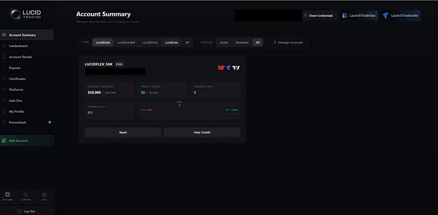Click the Lucid Trading logo
This screenshot has height=215, width=438.
click(26, 14)
